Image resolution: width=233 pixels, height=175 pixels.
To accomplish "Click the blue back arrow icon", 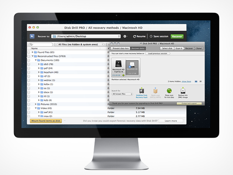I will coord(32,36).
